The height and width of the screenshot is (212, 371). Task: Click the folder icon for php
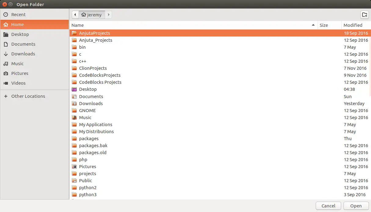tap(74, 160)
